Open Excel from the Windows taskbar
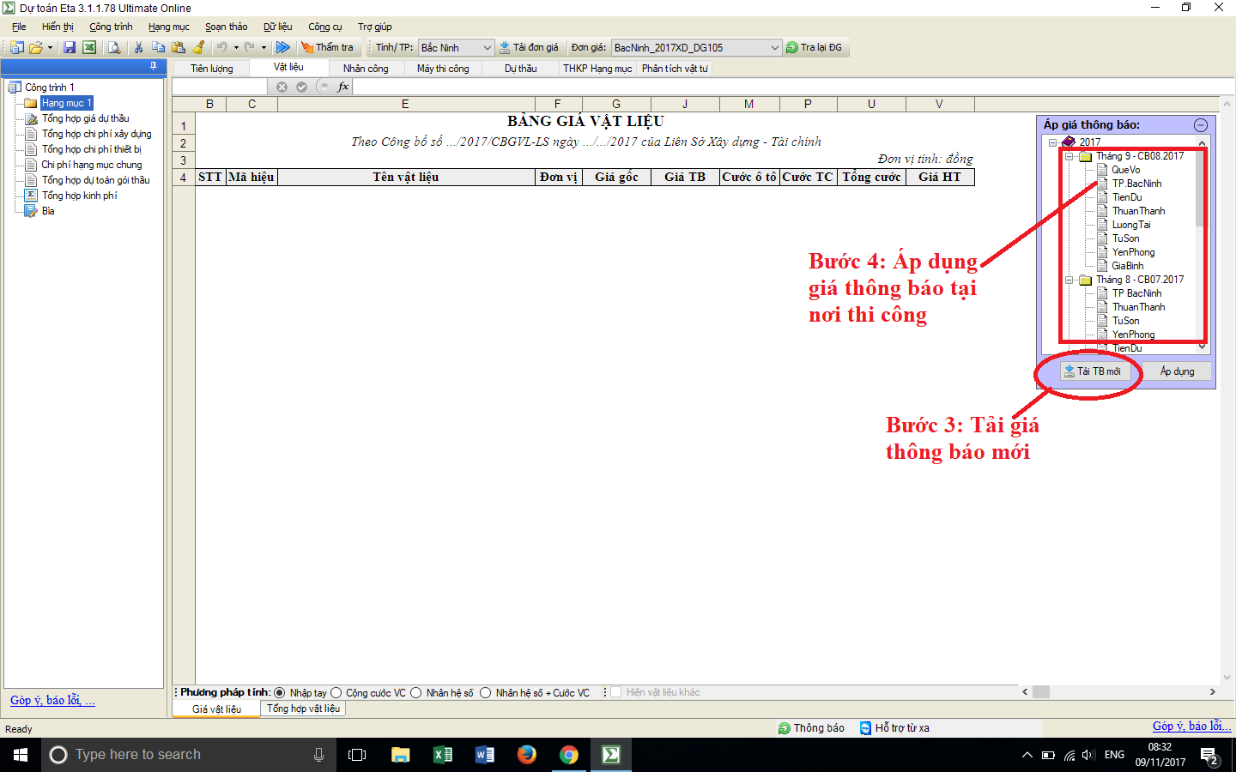The image size is (1236, 772). click(x=443, y=755)
